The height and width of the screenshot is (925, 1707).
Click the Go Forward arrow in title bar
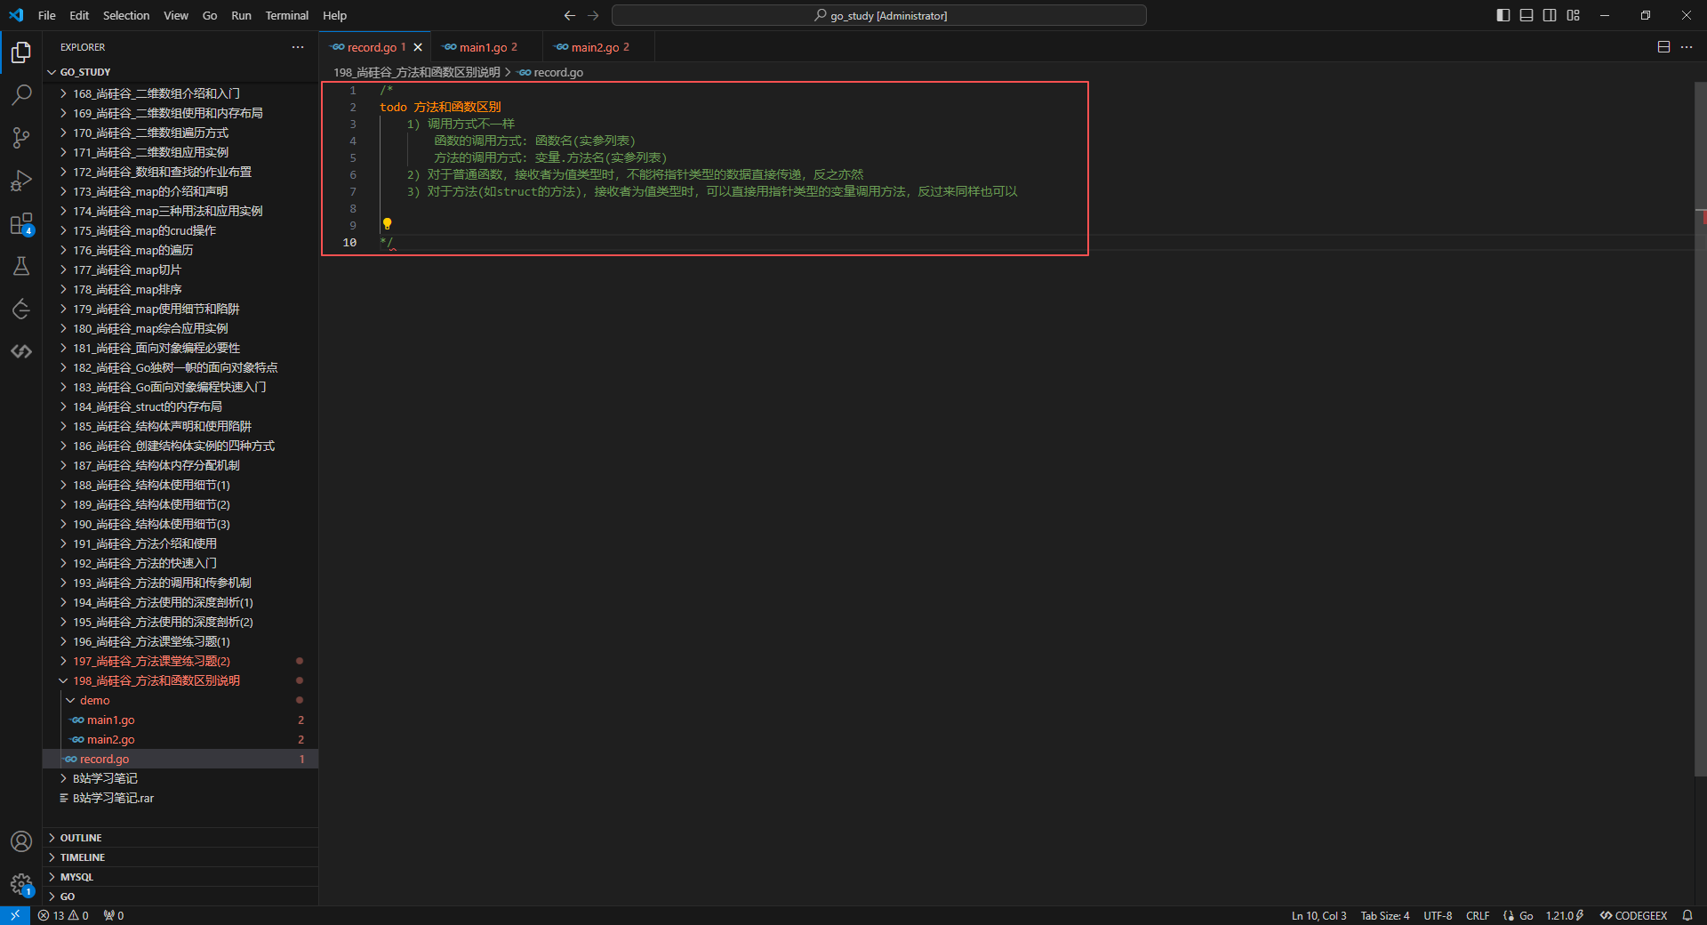click(593, 15)
